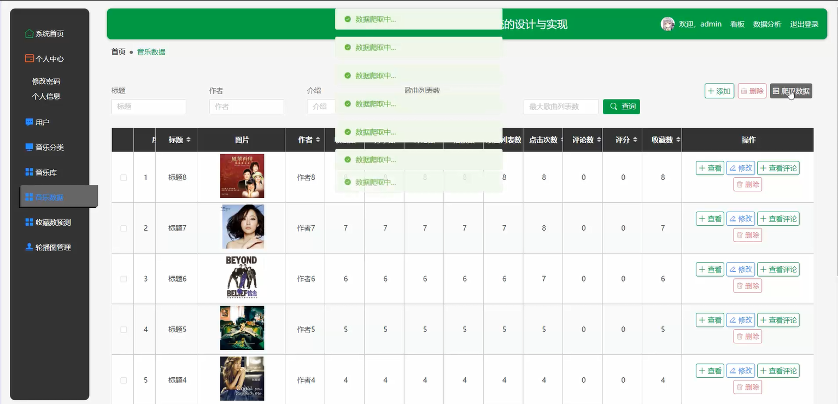Sort the table by 评分 column
The image size is (838, 404).
pyautogui.click(x=635, y=140)
